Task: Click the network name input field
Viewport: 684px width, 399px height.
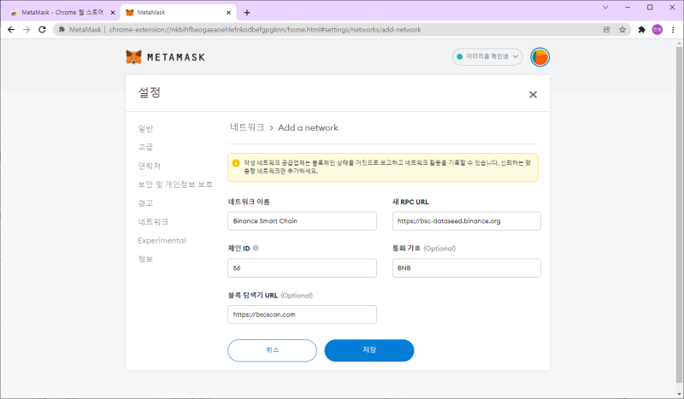Action: [x=302, y=221]
